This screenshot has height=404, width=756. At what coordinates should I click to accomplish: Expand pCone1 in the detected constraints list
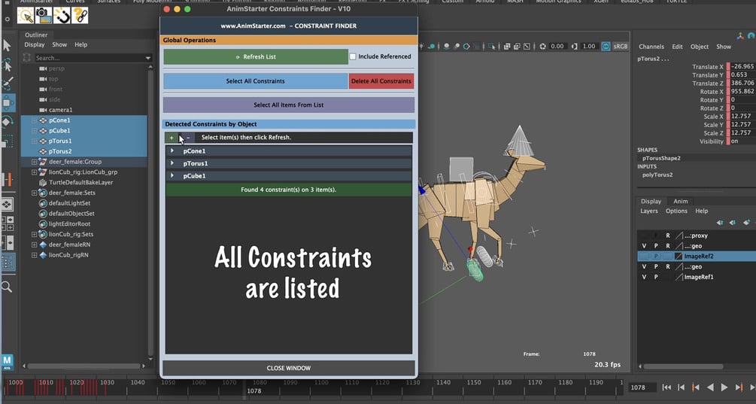[172, 151]
